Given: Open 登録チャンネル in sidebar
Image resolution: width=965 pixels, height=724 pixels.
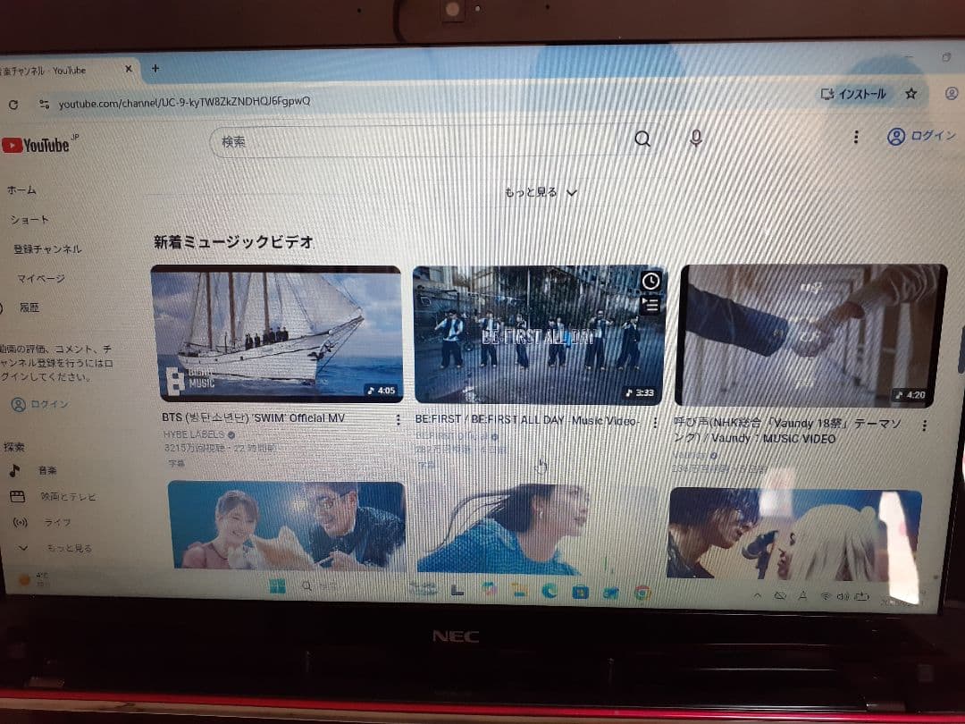Looking at the screenshot, I should 47,249.
